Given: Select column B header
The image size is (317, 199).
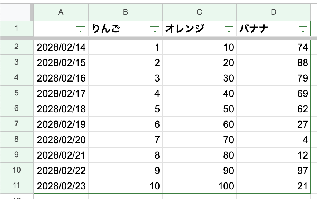Looking at the screenshot, I should tap(125, 12).
